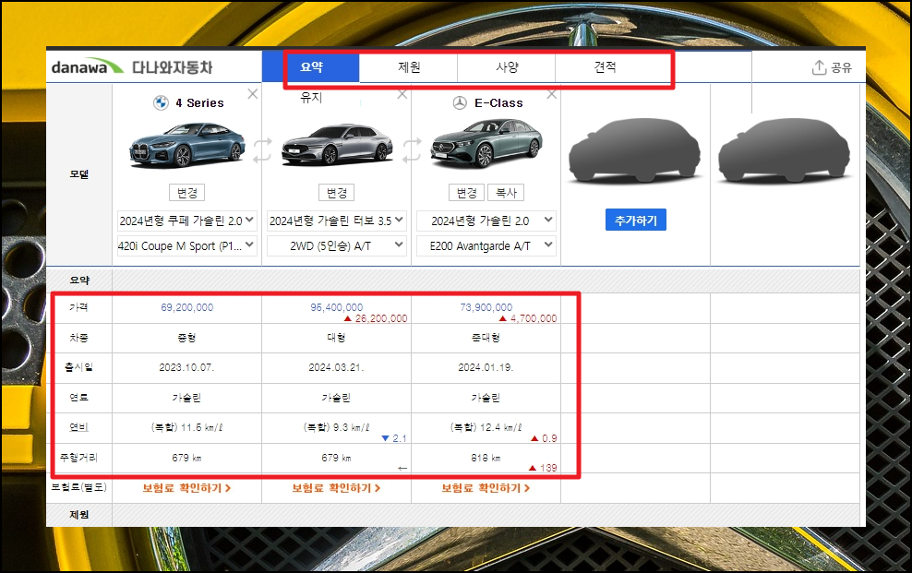The height and width of the screenshot is (573, 912).
Task: Click the BMW brand logo
Action: click(162, 102)
